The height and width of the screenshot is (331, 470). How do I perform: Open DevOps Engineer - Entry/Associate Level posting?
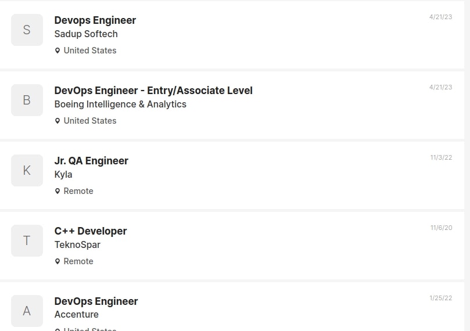[153, 91]
